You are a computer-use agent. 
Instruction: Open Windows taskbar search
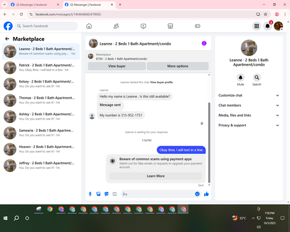tap(16, 218)
